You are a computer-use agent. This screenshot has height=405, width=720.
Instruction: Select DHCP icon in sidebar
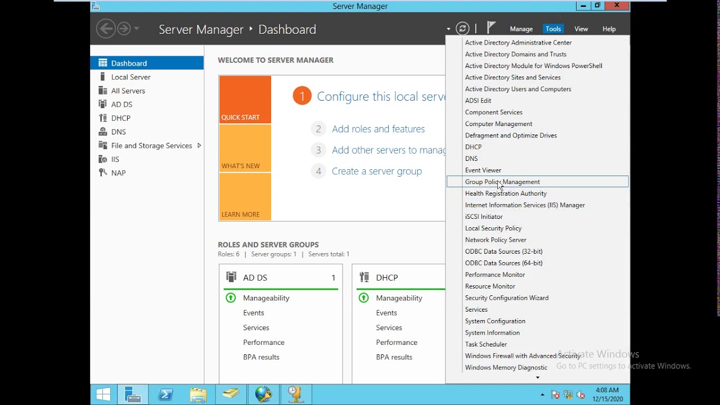[103, 118]
